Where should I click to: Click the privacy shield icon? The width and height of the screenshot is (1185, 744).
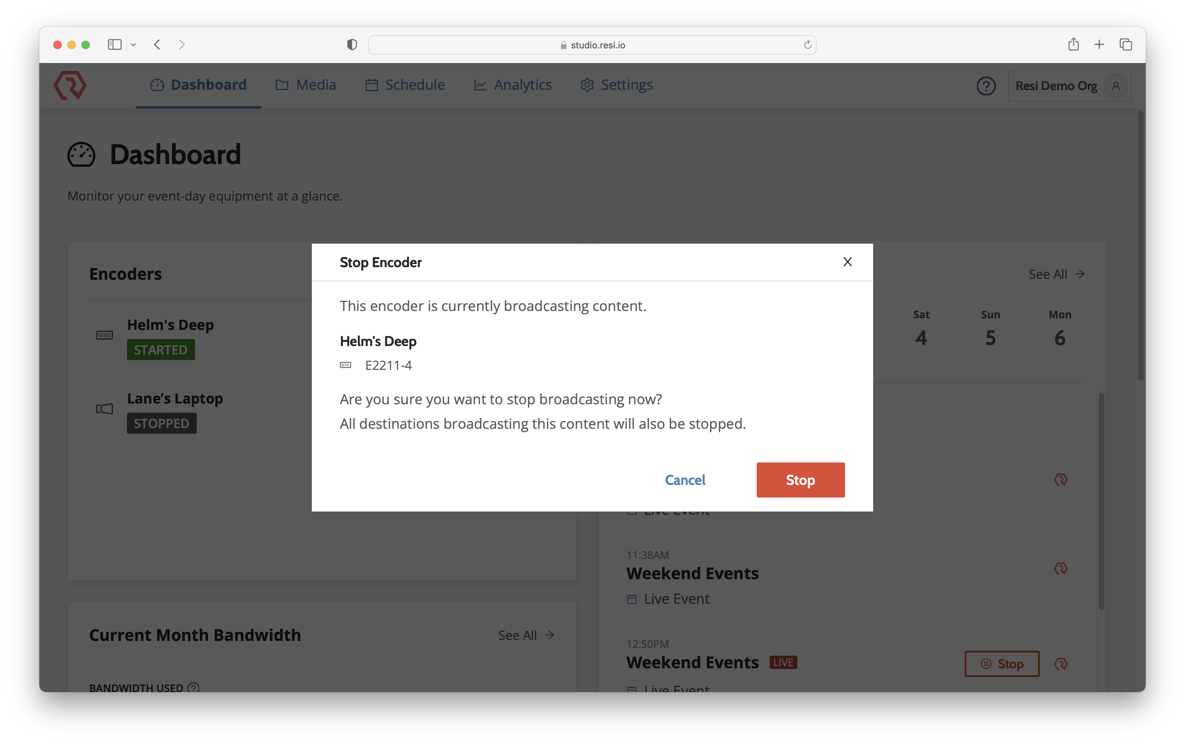pyautogui.click(x=352, y=45)
